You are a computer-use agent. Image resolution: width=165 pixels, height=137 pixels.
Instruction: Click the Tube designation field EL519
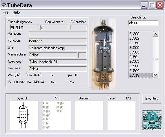[24, 27]
